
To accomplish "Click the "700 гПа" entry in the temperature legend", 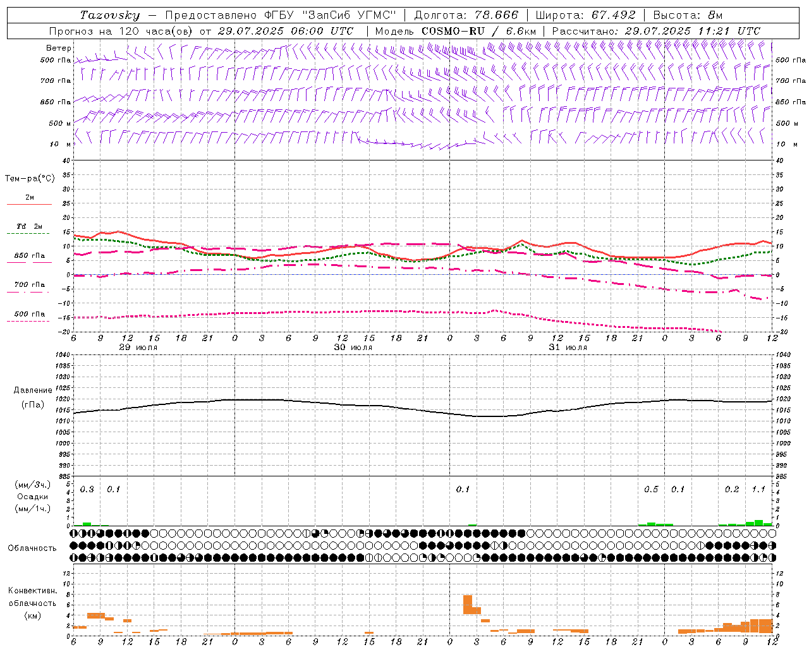I will tap(30, 285).
